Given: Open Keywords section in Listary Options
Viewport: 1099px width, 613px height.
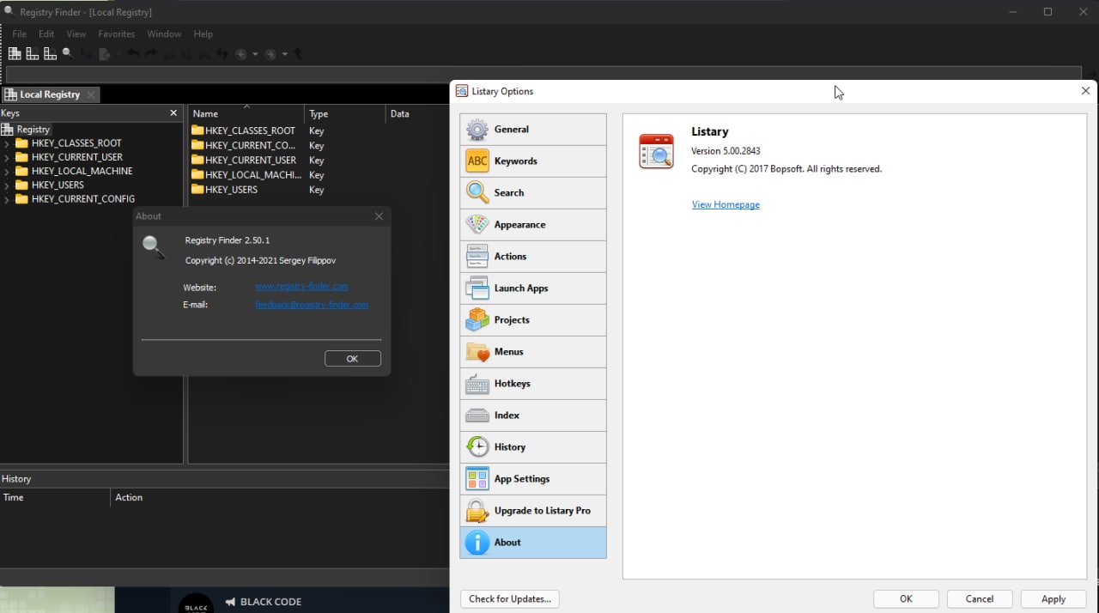Looking at the screenshot, I should click(x=533, y=161).
